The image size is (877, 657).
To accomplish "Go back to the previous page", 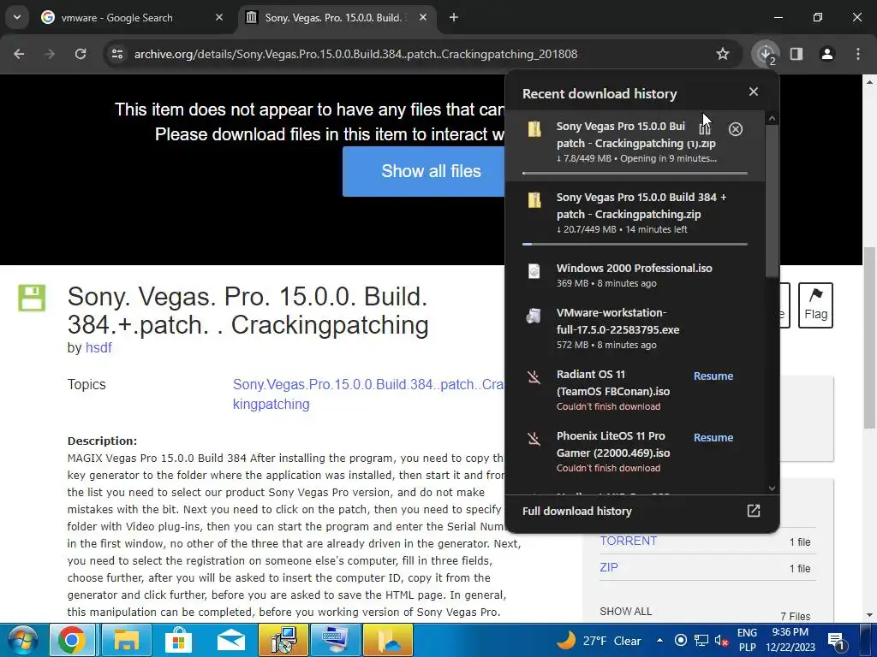I will (x=19, y=54).
